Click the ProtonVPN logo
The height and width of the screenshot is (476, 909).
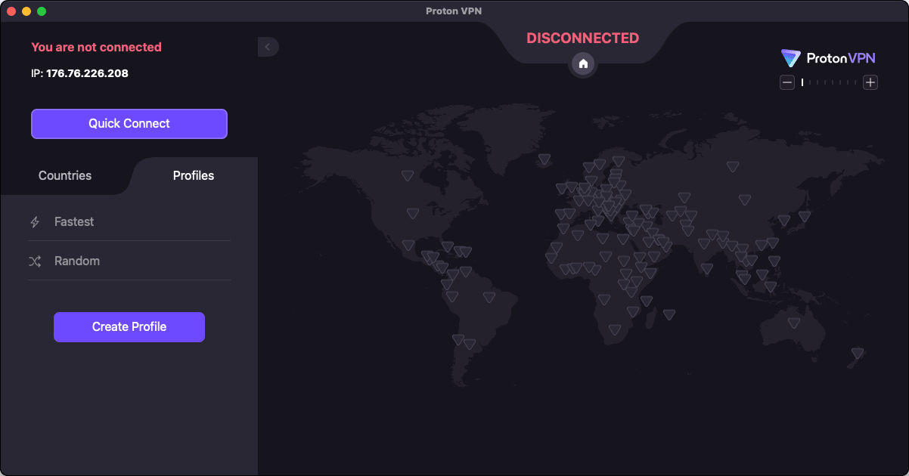click(x=829, y=58)
